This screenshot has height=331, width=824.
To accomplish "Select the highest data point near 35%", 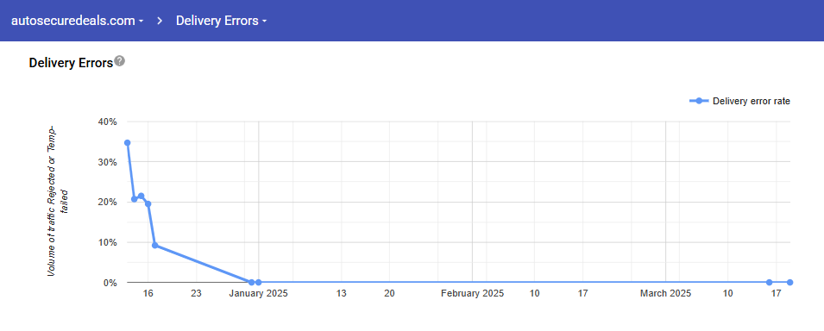I will click(x=127, y=143).
